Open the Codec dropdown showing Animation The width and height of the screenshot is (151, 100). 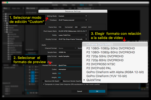click(x=70, y=69)
